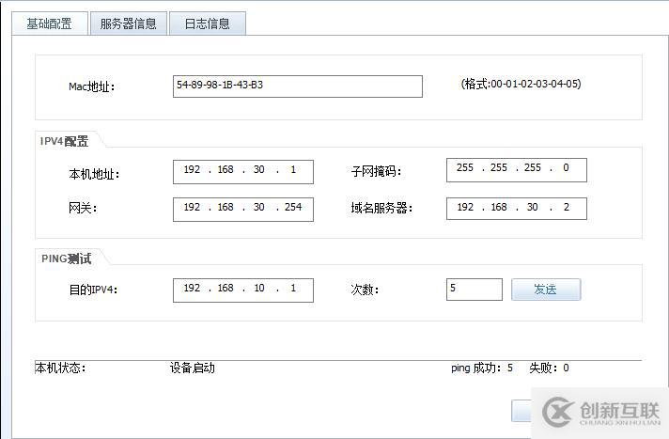Open the 日志信息 tab
This screenshot has width=669, height=439.
point(208,24)
